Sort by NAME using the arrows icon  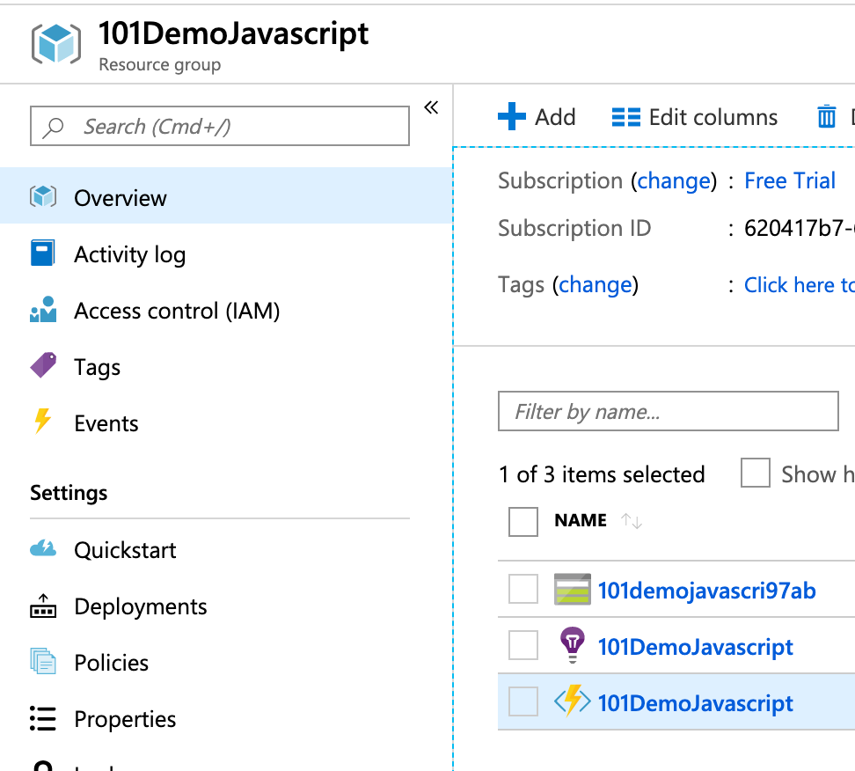pyautogui.click(x=632, y=520)
